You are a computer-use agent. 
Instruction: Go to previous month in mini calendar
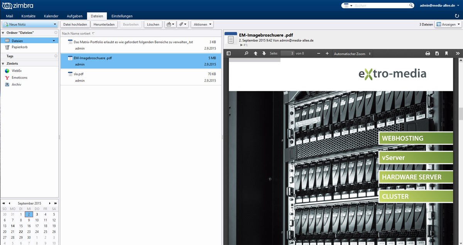coord(9,203)
